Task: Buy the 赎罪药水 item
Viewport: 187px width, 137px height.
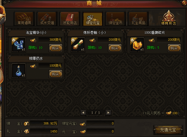Action: pyautogui.click(x=56, y=74)
